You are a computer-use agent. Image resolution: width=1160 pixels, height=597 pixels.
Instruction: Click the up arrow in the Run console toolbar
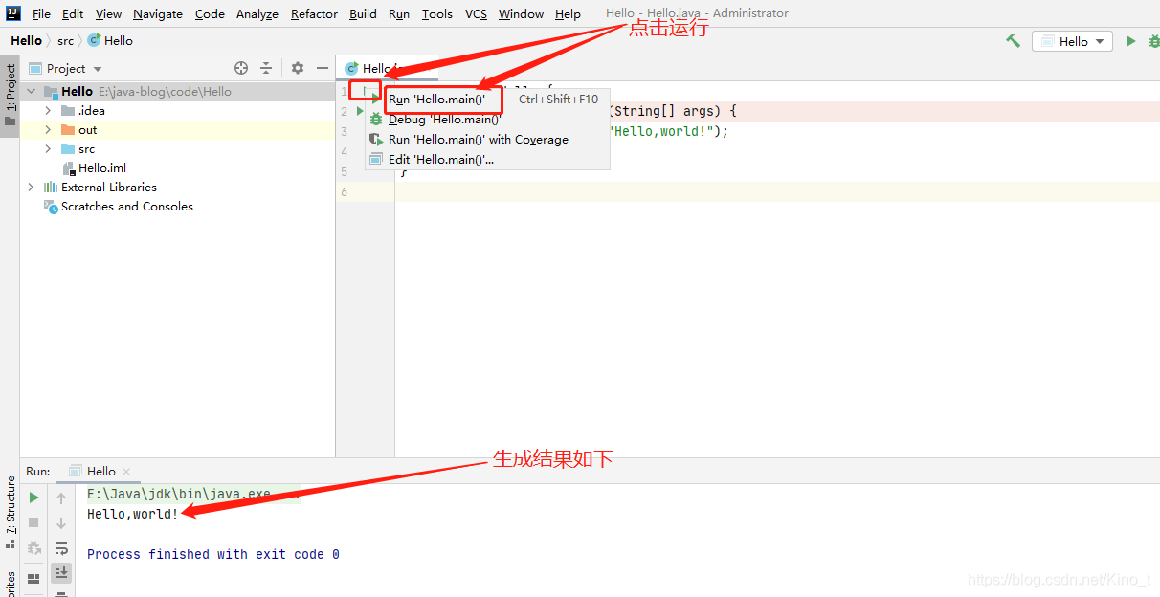pyautogui.click(x=61, y=497)
